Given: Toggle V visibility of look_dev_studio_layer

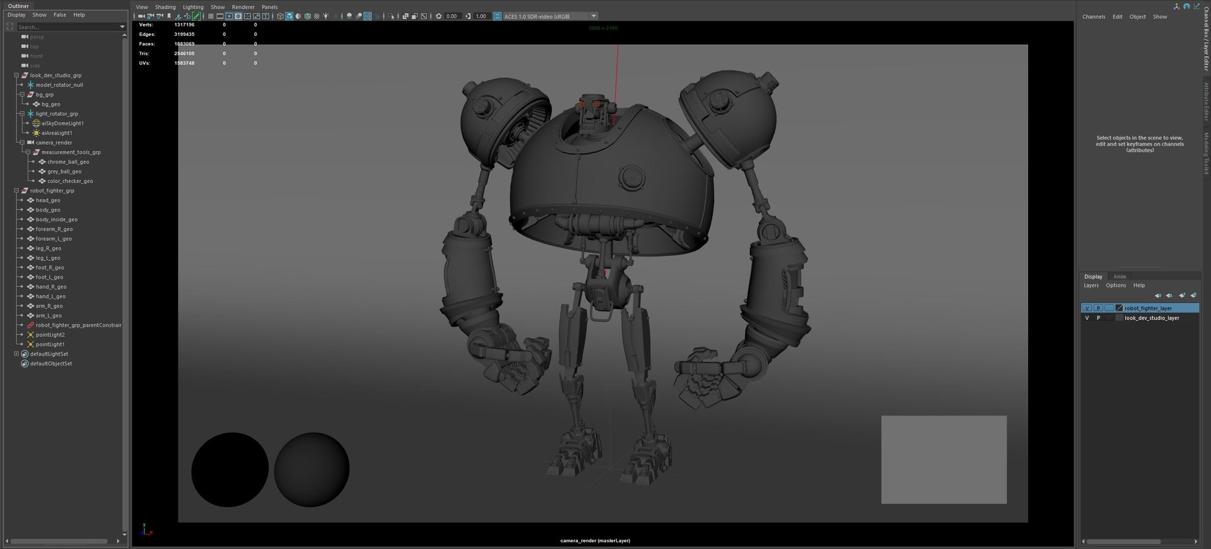Looking at the screenshot, I should [1087, 318].
